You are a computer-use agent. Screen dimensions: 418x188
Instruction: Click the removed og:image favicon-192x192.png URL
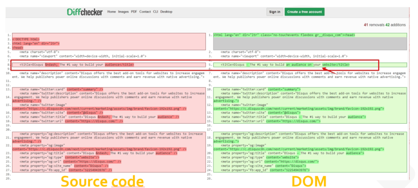(99, 149)
